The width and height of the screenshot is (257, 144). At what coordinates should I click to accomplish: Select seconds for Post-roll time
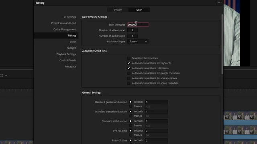click(131, 140)
